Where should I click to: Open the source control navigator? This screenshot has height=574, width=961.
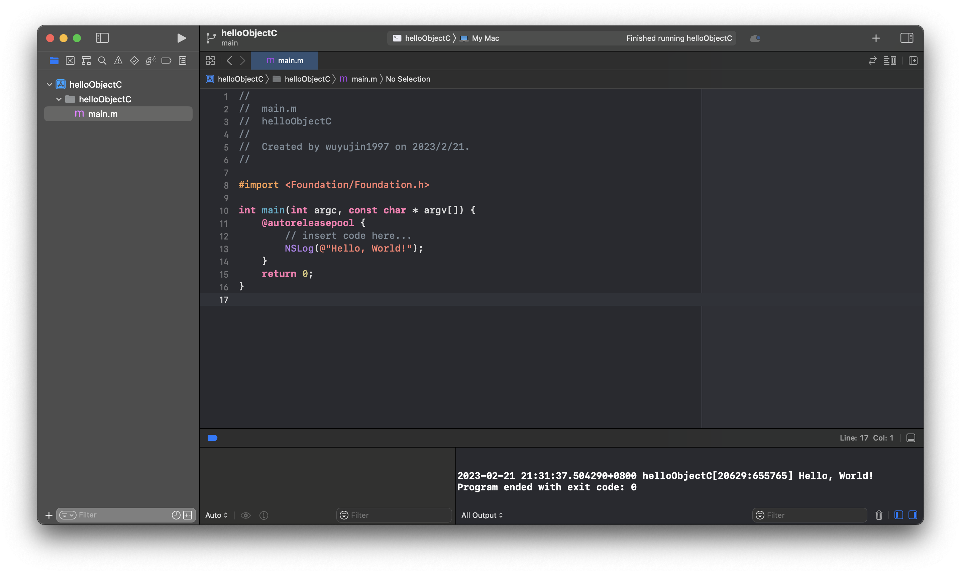click(x=70, y=61)
